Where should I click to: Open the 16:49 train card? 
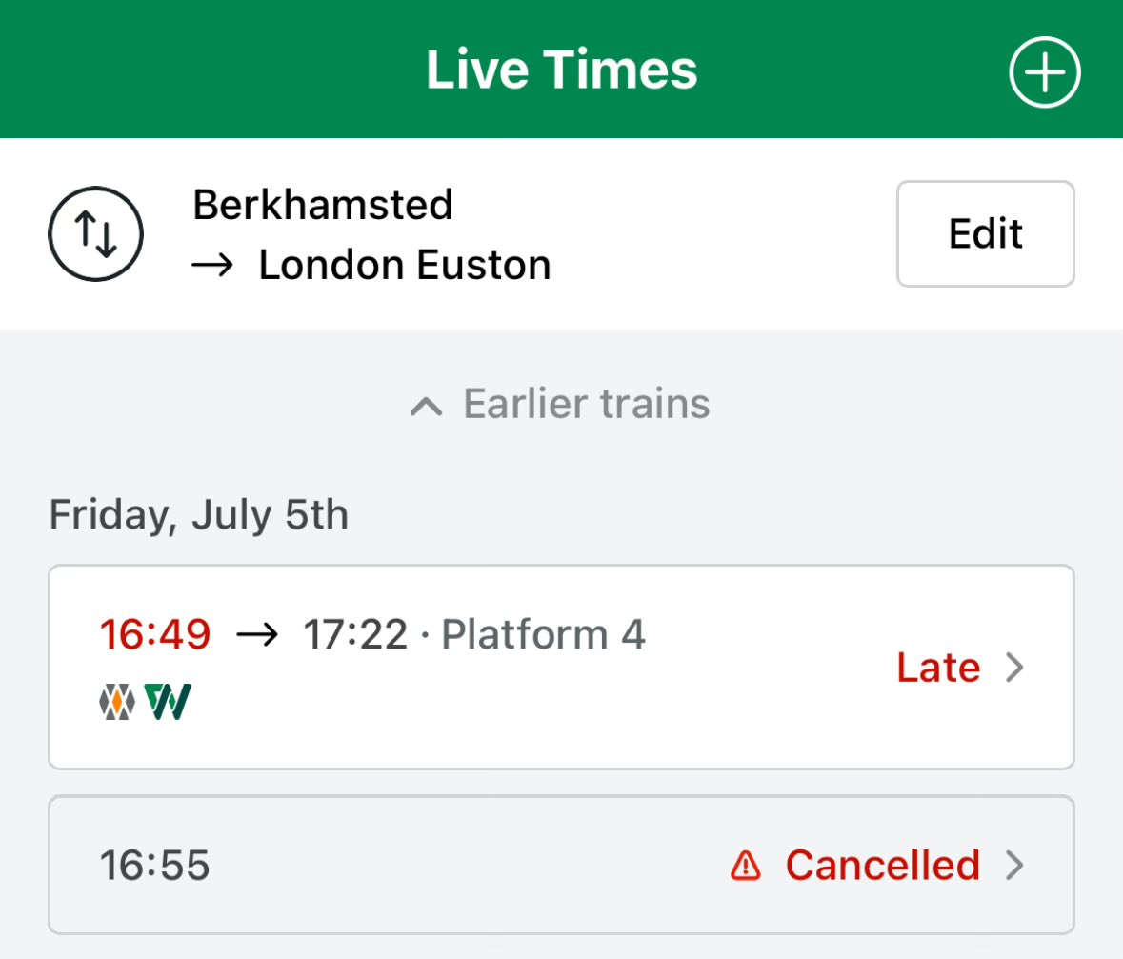tap(562, 667)
